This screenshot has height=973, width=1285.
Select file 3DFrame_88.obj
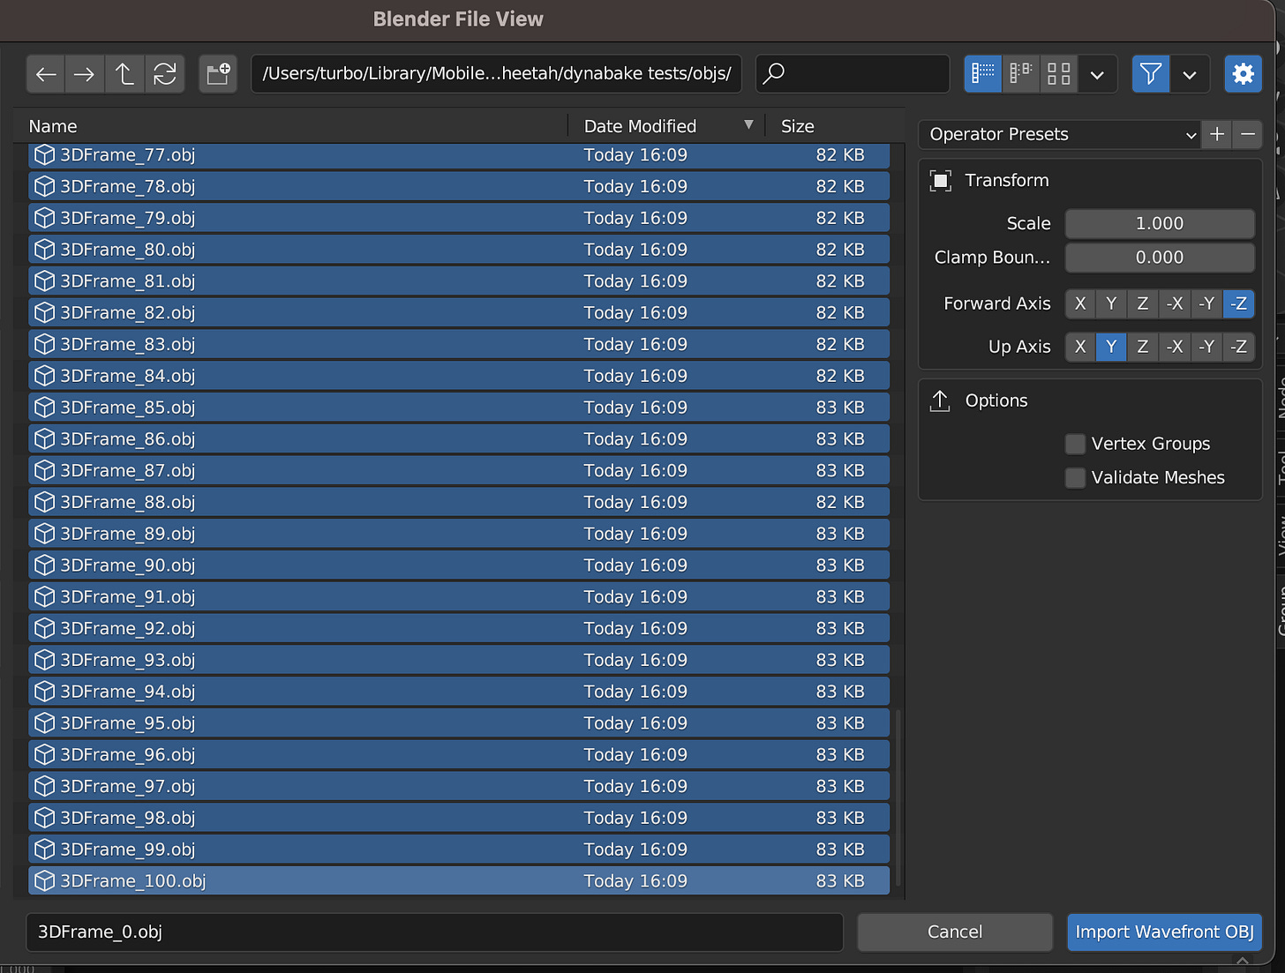tap(458, 502)
